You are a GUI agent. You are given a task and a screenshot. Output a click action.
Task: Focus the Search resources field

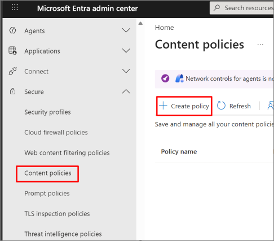(x=242, y=8)
